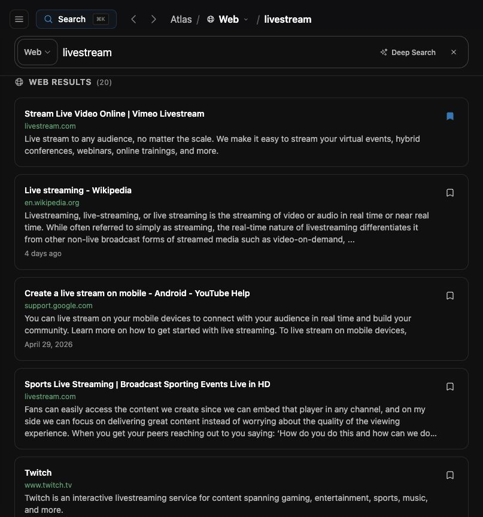Click support.google.com URL
The height and width of the screenshot is (517, 483).
pos(59,306)
